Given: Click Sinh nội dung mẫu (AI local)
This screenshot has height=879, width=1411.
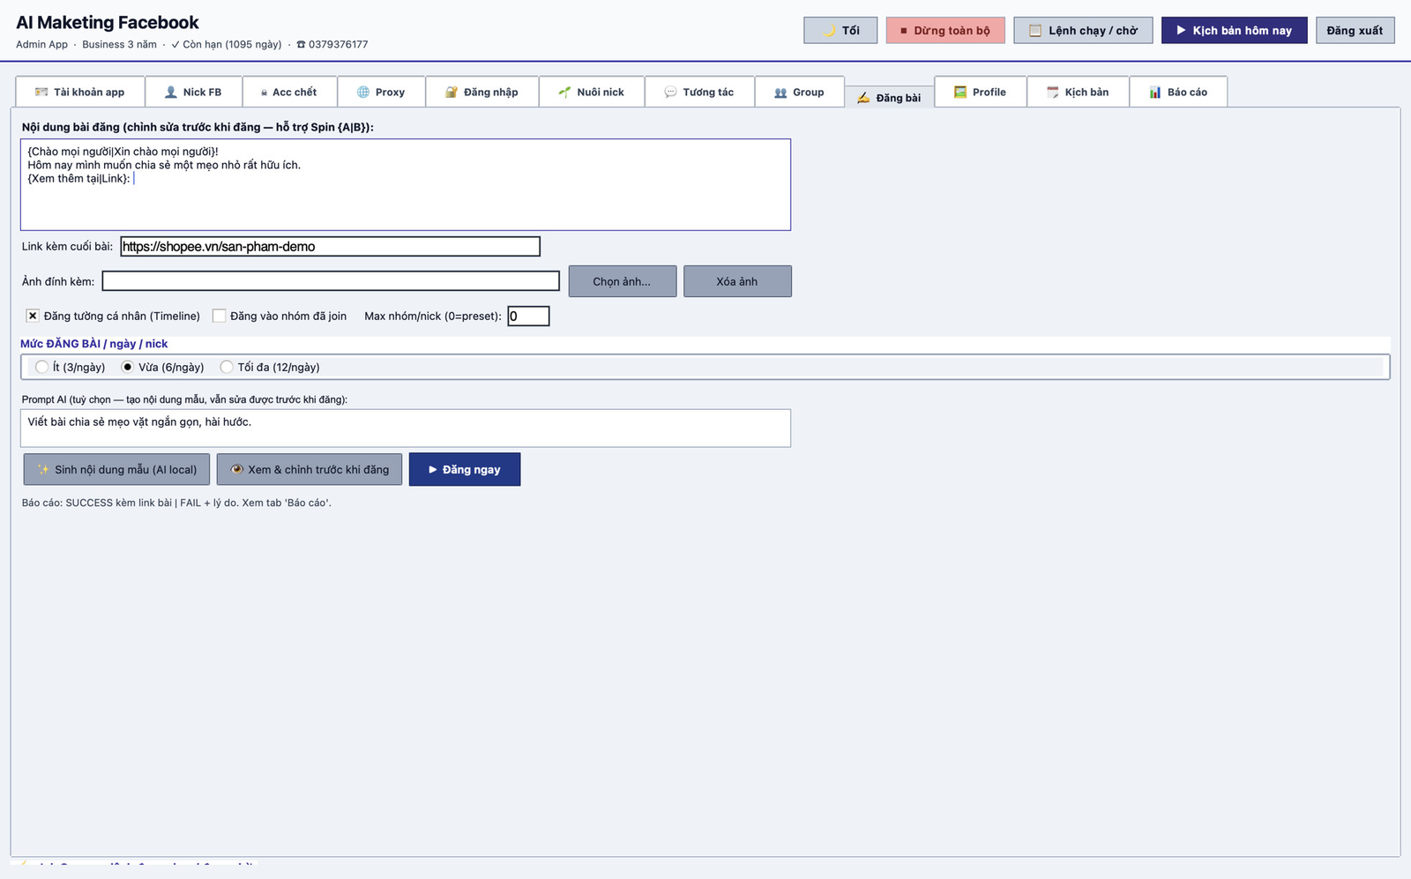Looking at the screenshot, I should tap(116, 469).
